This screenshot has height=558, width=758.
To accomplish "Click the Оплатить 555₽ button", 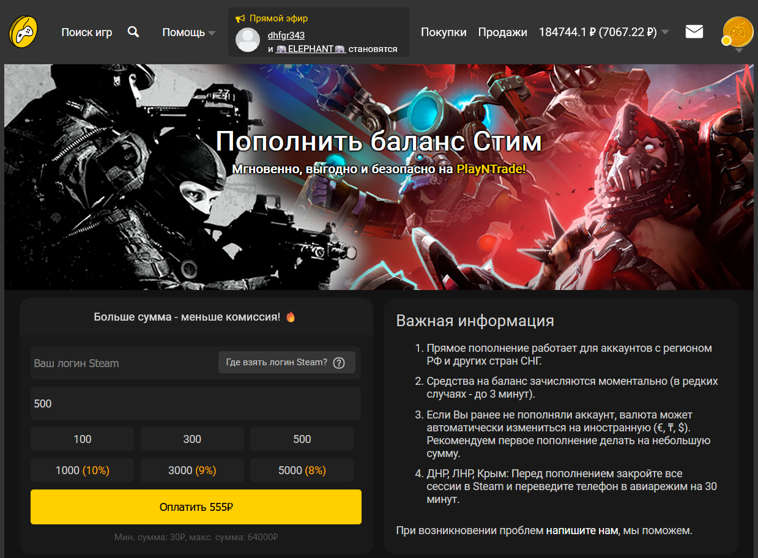I will pos(196,507).
